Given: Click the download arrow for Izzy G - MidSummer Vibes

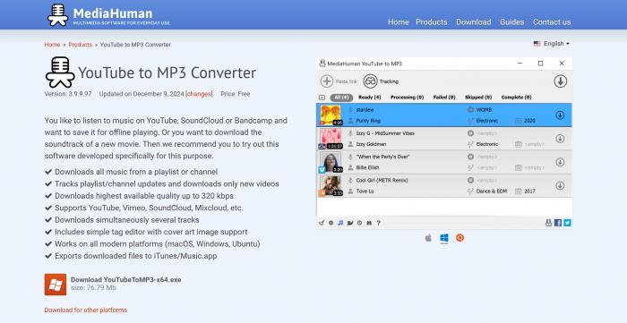Looking at the screenshot, I should (x=560, y=139).
